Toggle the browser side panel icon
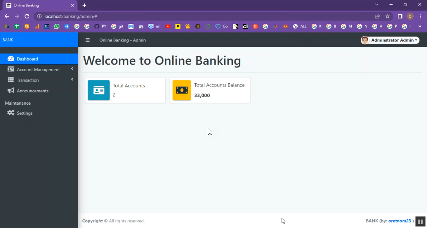Screen dimensions: 427x228 400,16
